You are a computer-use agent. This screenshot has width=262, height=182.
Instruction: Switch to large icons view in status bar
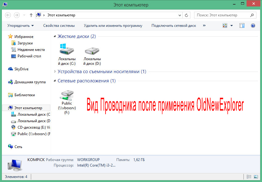(x=256, y=177)
